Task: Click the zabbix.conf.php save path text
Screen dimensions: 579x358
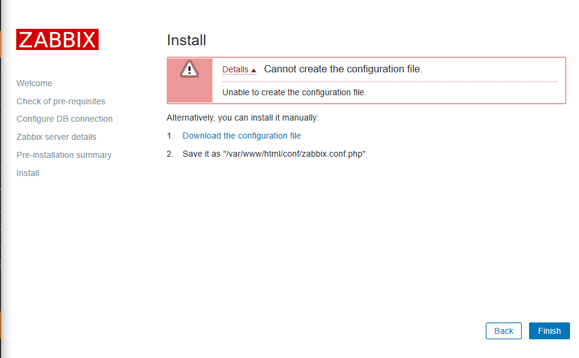Action: coord(274,154)
